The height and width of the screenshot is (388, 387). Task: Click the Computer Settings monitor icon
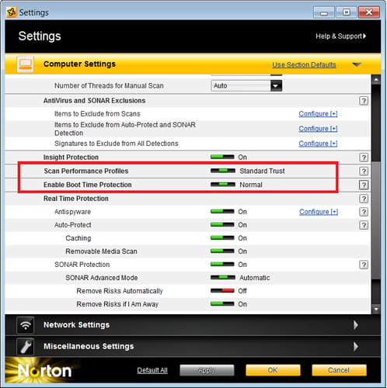25,64
